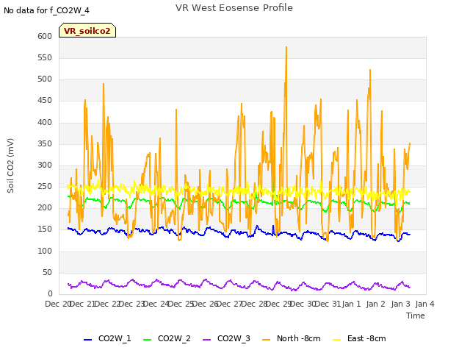Select the North -8cm legend label
Screen dimensions: 470x353
click(299, 338)
